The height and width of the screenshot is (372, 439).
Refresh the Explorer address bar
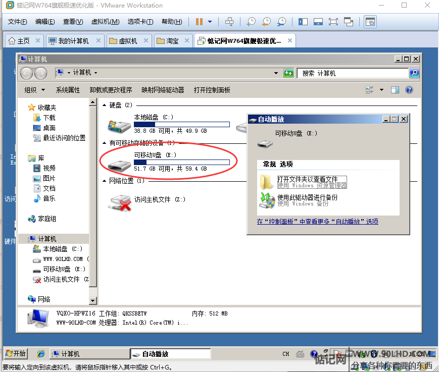point(288,73)
